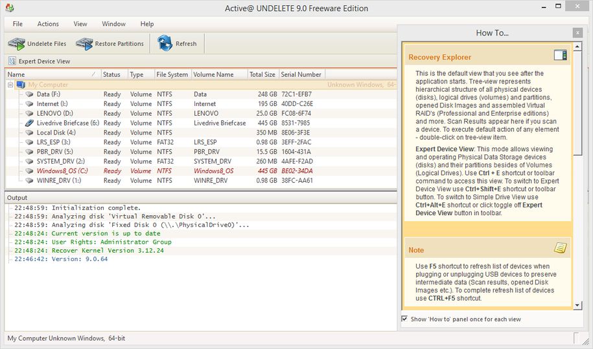The height and width of the screenshot is (349, 593).
Task: Click the Recovery Explorer panel icon
Action: tap(560, 55)
